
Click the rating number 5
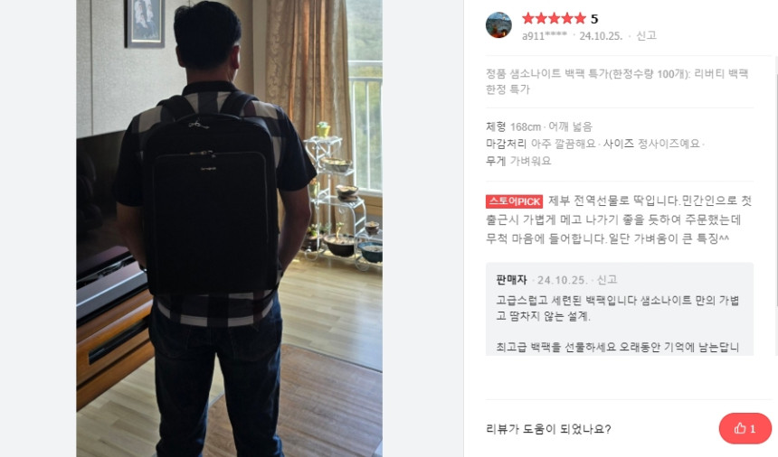[594, 19]
